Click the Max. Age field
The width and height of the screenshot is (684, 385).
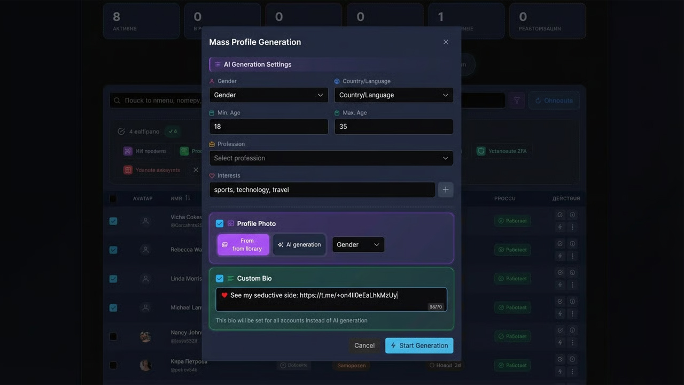coord(394,127)
